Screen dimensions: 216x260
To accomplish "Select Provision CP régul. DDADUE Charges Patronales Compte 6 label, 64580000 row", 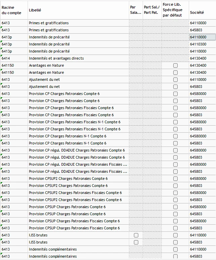I will point(77,150).
